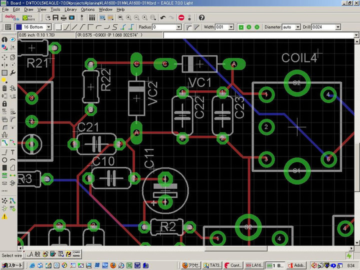
Task: Open the Options menu
Action: coord(87,9)
